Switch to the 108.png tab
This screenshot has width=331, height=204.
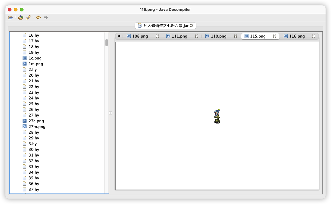[140, 36]
